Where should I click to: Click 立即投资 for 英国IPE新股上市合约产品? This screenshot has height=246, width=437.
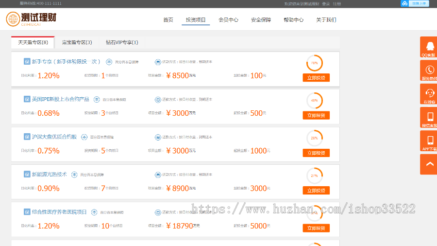click(x=316, y=116)
